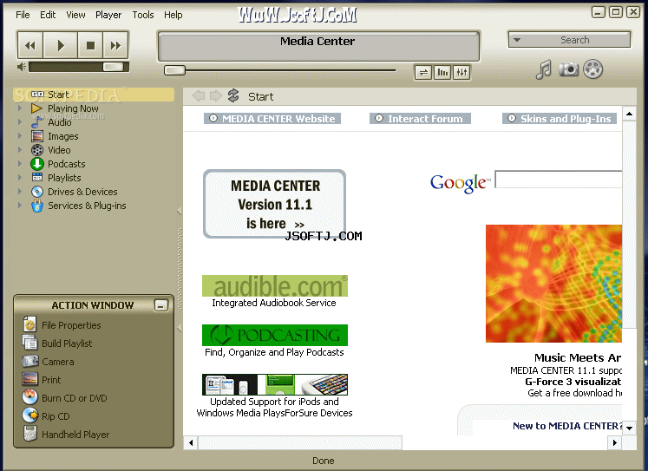The height and width of the screenshot is (471, 648).
Task: Click into the Search field
Action: point(575,40)
